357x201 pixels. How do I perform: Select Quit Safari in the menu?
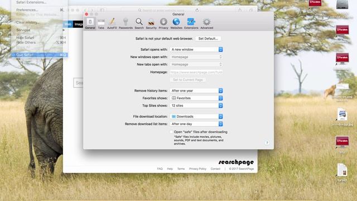40,55
